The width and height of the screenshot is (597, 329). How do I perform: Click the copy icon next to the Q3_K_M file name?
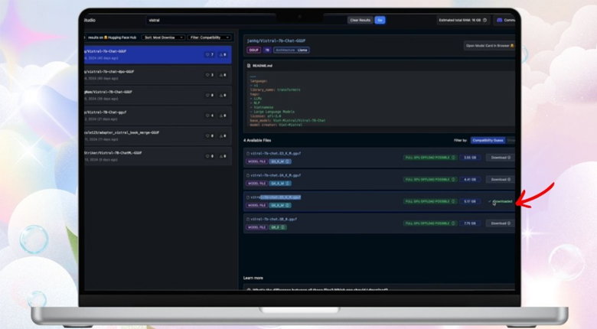pyautogui.click(x=248, y=154)
